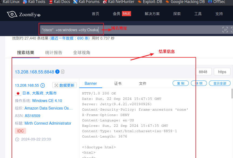
Task: Click the 8848 port tag
Action: 203,72
